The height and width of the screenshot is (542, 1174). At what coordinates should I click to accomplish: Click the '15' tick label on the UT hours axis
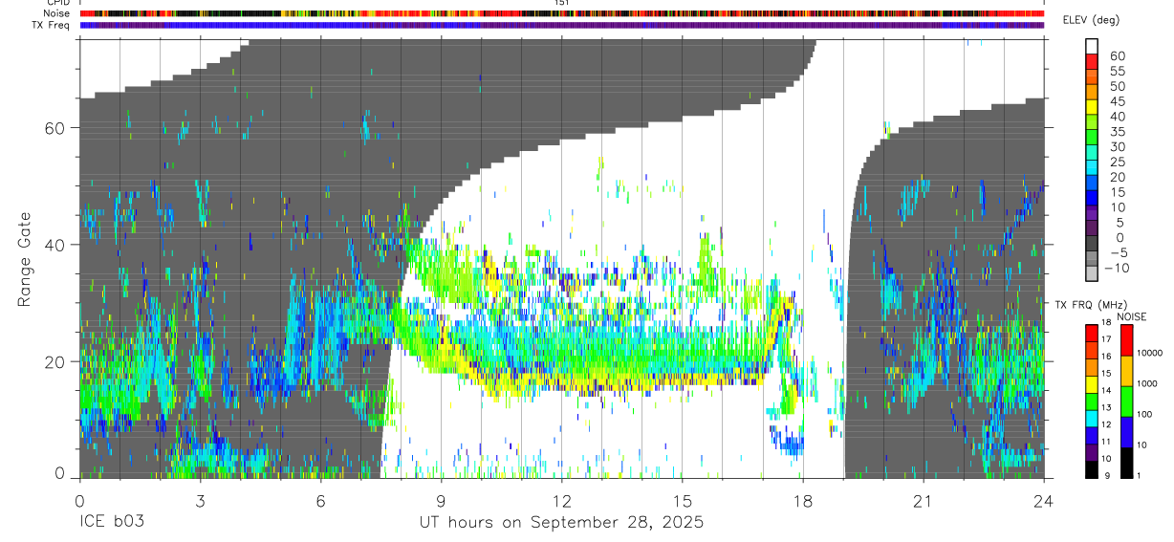click(682, 501)
